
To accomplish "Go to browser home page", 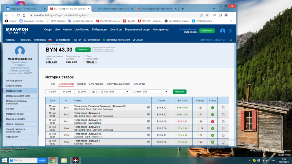I will pyautogui.click(x=24, y=15).
